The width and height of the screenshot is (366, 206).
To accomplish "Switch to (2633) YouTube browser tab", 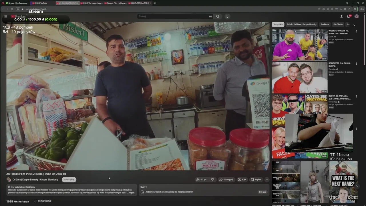I will pyautogui.click(x=43, y=3).
